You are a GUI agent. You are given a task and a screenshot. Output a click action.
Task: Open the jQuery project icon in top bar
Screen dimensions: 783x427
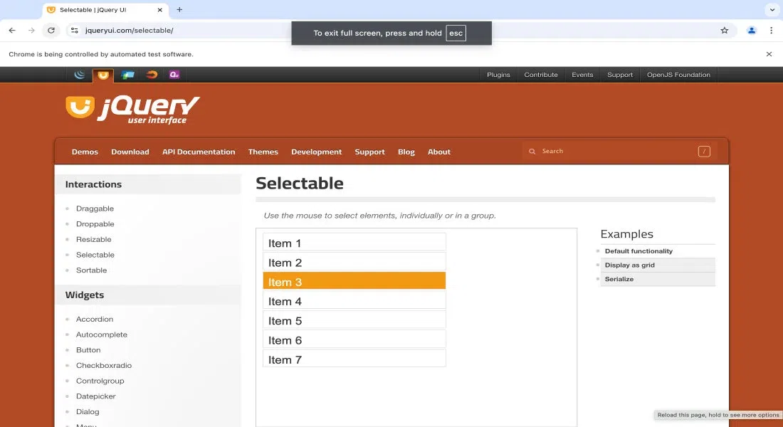point(80,75)
